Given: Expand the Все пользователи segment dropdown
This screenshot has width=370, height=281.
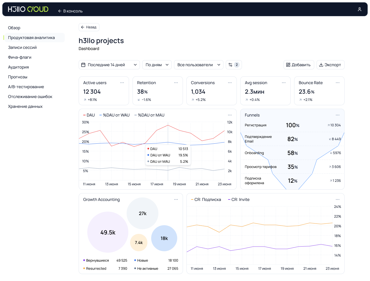Looking at the screenshot, I should click(198, 65).
